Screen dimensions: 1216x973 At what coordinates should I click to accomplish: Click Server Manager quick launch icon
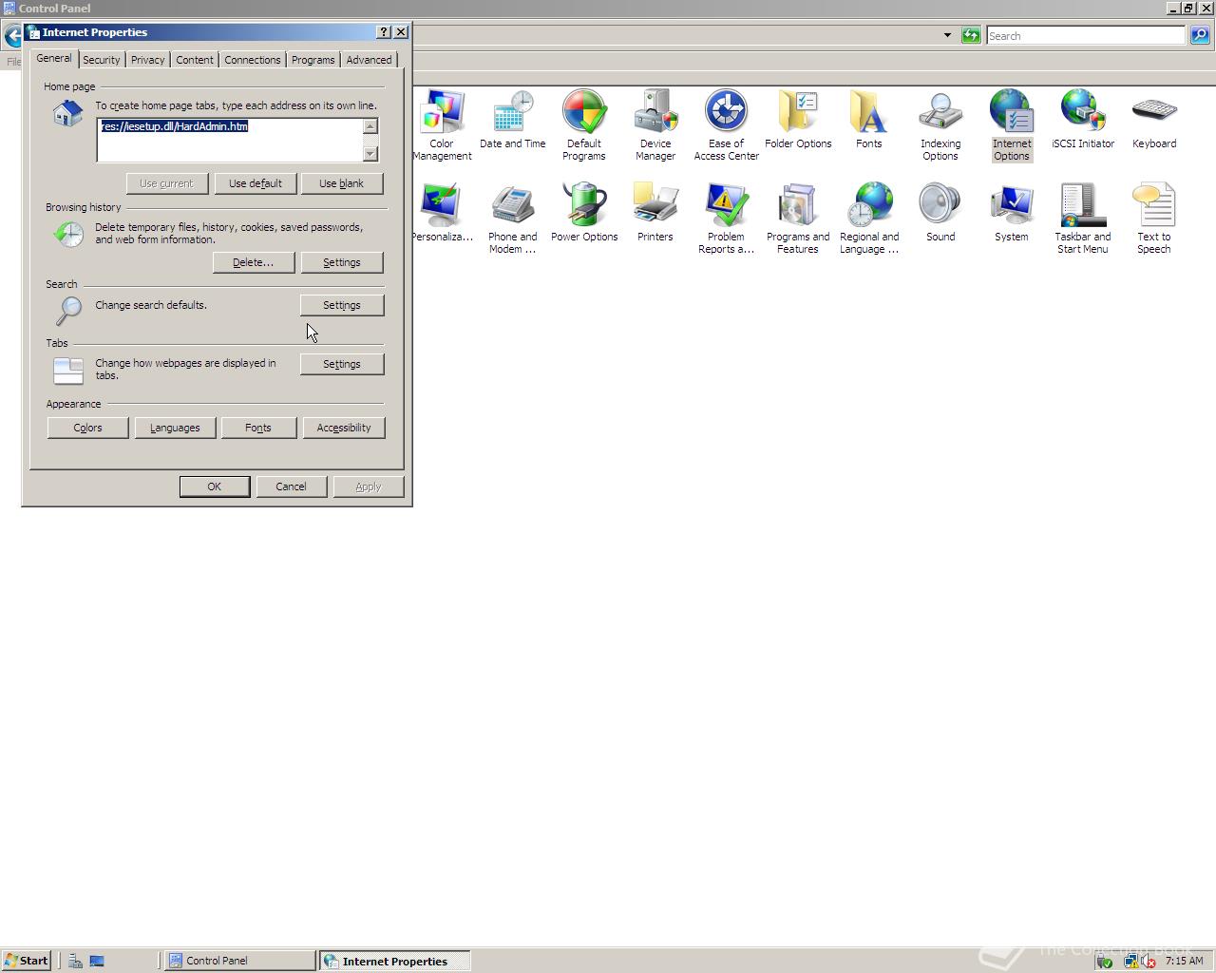75,961
